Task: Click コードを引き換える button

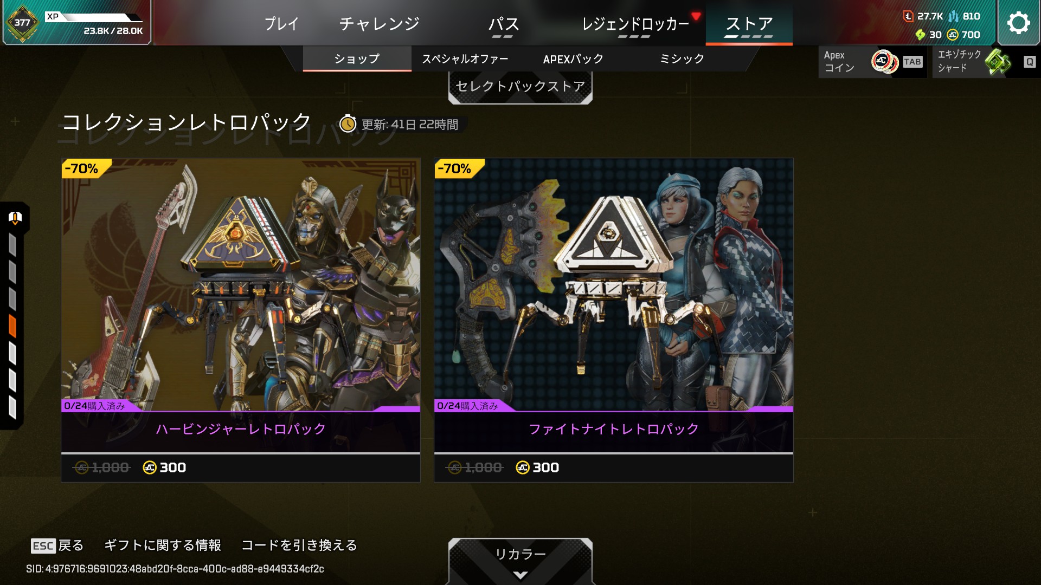Action: pos(299,545)
